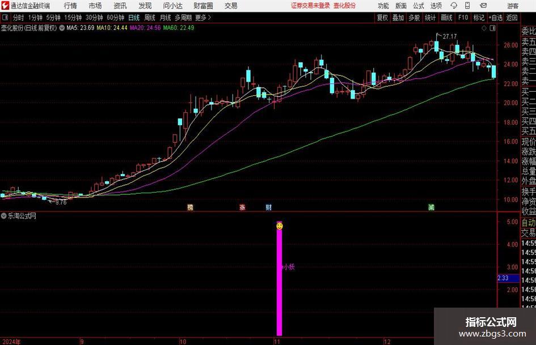536x345 pixels.
Task: Click the 统计 toolbar button
Action: click(x=430, y=18)
